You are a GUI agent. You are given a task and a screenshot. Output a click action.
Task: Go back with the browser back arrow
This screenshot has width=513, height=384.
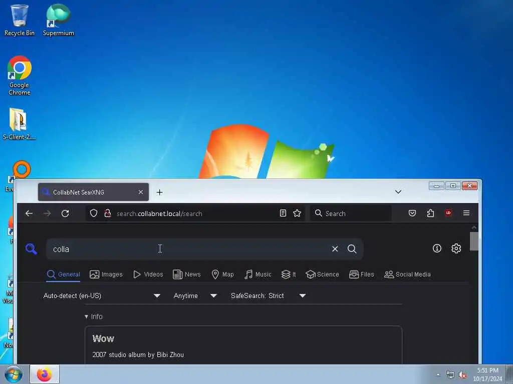(x=29, y=213)
